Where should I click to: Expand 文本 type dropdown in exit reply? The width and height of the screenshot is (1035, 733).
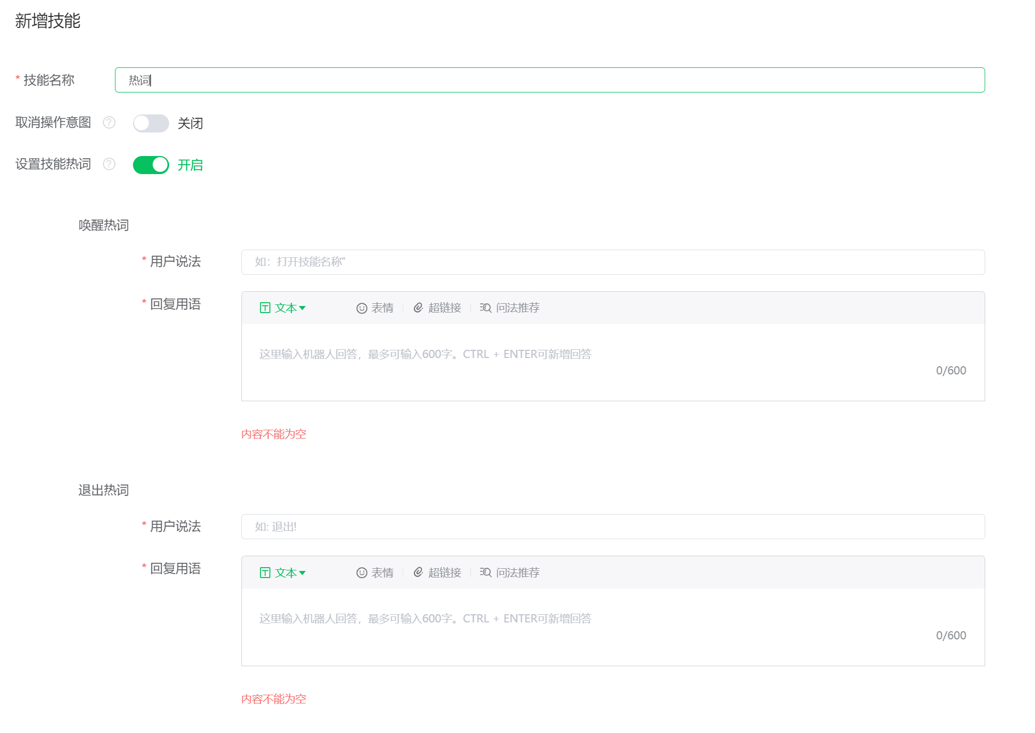(283, 573)
